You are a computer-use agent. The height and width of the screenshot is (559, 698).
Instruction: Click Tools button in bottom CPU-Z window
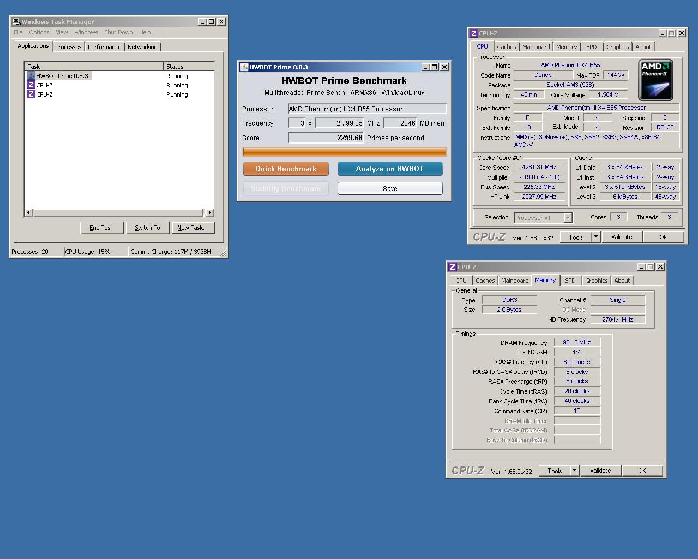555,471
